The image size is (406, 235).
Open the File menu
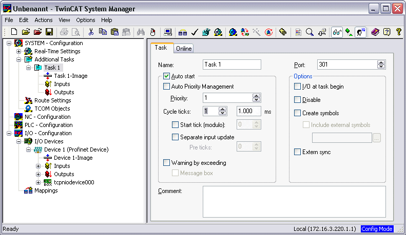point(9,20)
